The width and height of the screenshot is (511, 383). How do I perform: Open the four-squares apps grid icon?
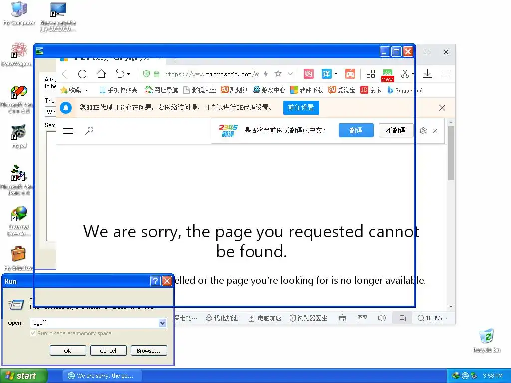pyautogui.click(x=371, y=74)
